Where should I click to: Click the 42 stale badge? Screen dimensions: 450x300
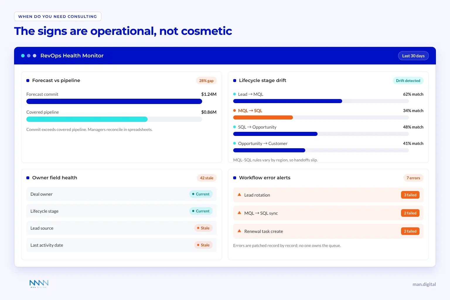point(207,178)
